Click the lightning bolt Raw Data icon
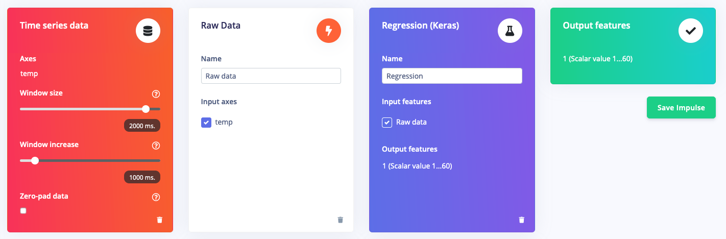The width and height of the screenshot is (726, 239). (x=328, y=31)
